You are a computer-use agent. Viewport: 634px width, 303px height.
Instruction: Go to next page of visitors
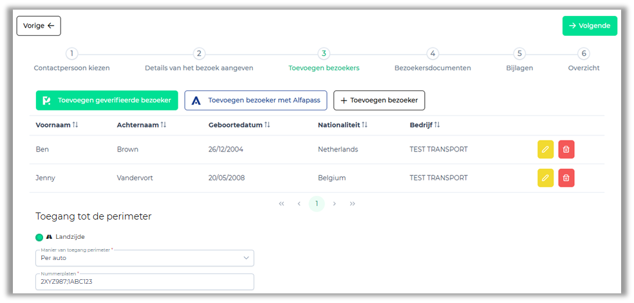[335, 203]
